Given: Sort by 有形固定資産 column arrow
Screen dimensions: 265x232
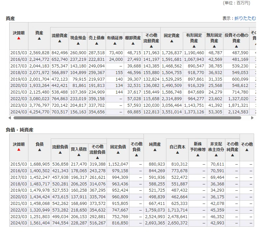Looking at the screenshot, I should (194, 46).
